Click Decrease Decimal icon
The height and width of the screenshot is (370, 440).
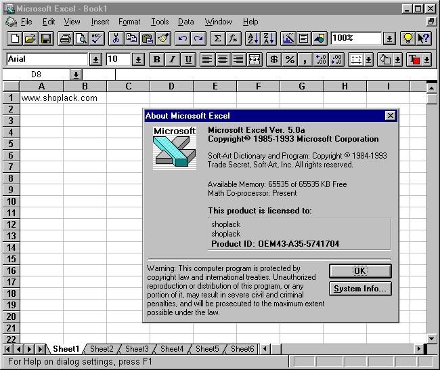[x=337, y=60]
